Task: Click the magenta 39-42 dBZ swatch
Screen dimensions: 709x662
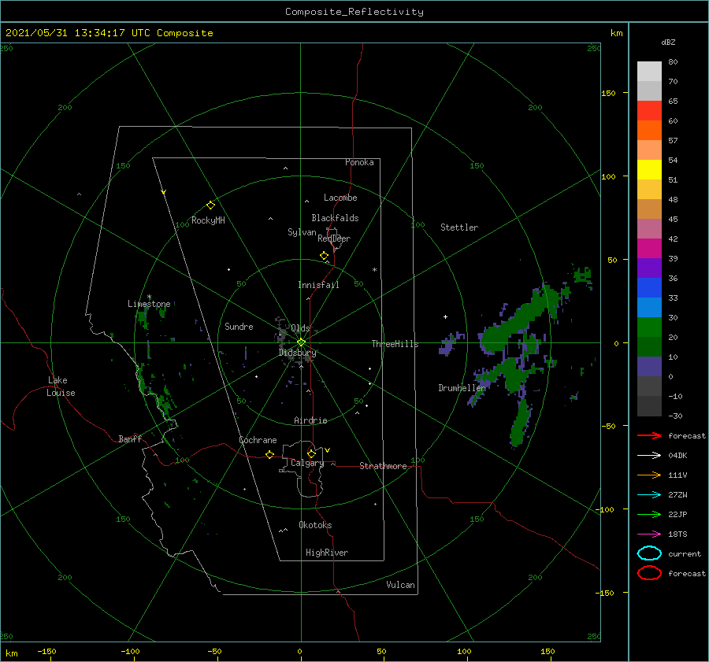Action: [x=649, y=249]
